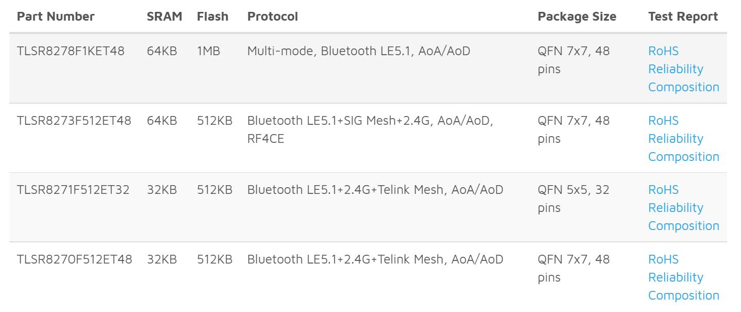The image size is (741, 312).
Task: Select the TLSR8271F512ET32 part number cell
Action: coord(73,190)
